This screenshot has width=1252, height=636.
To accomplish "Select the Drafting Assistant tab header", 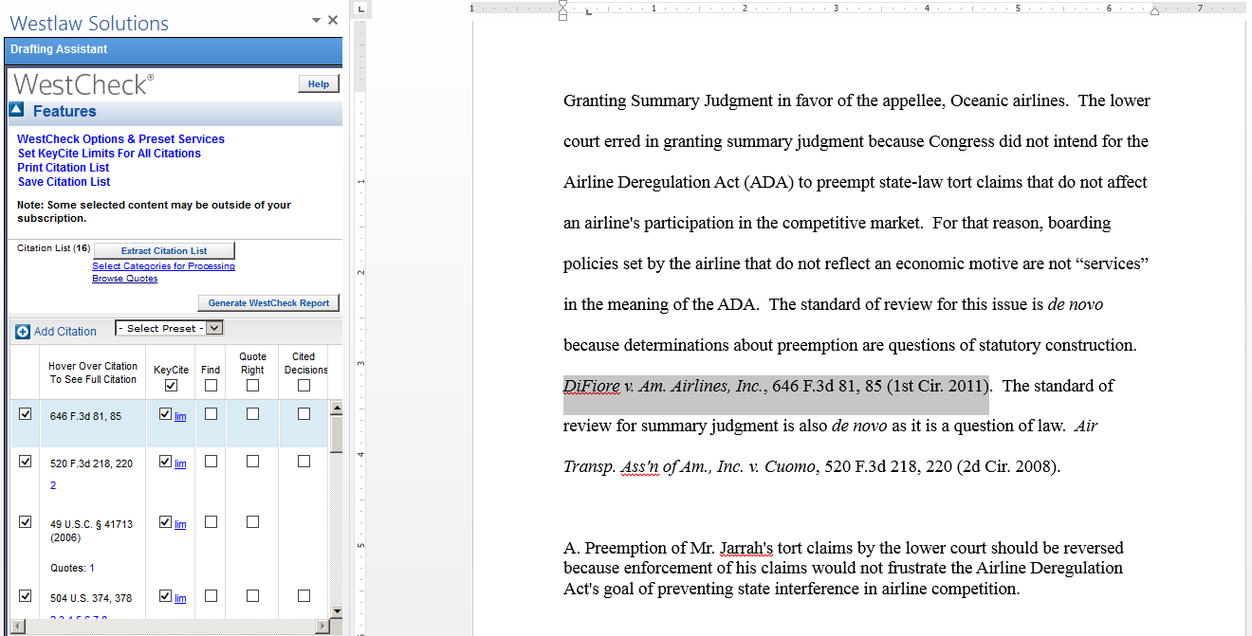I will tap(59, 49).
